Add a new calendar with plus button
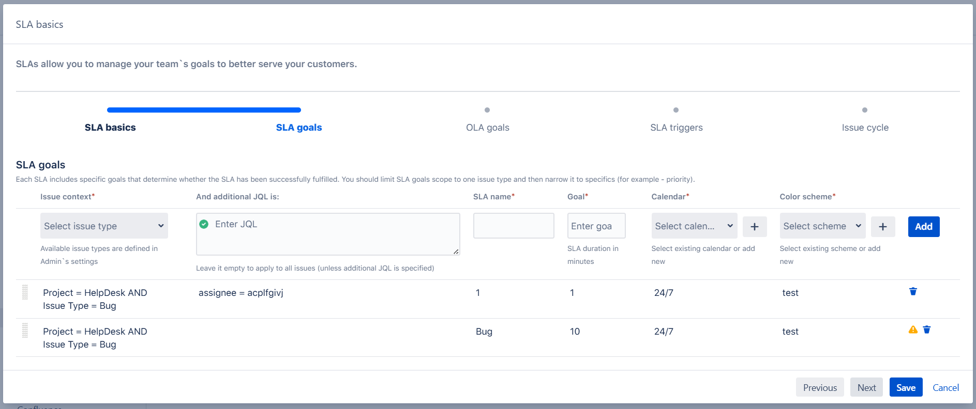 click(754, 227)
